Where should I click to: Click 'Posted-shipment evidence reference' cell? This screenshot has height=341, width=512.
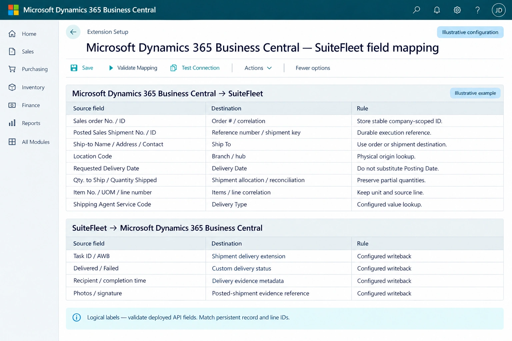[279, 293]
